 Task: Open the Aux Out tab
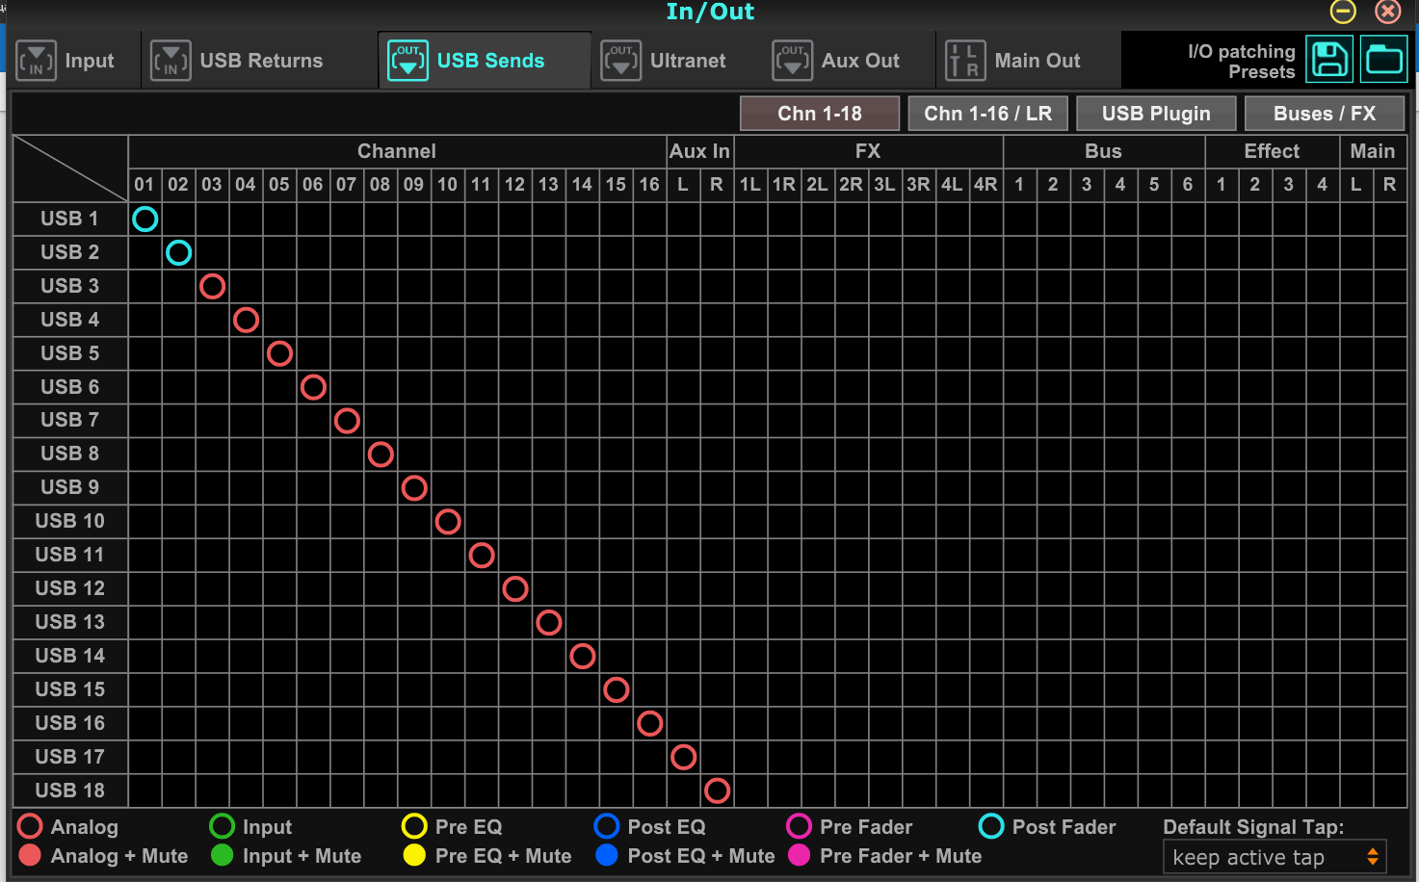tap(851, 61)
